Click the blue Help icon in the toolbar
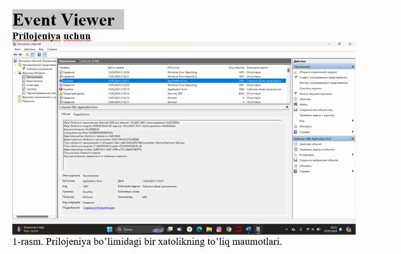This screenshot has width=401, height=254. pos(39,55)
